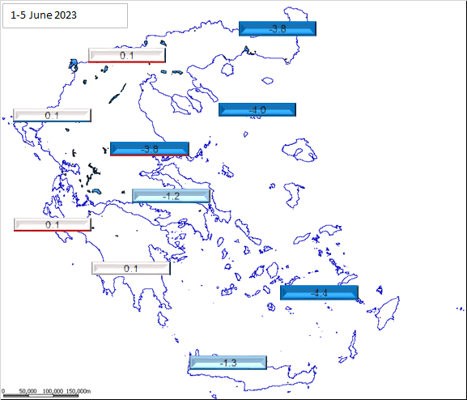Click the Lesbos island outline
Screen dimensions: 467x400
point(299,151)
